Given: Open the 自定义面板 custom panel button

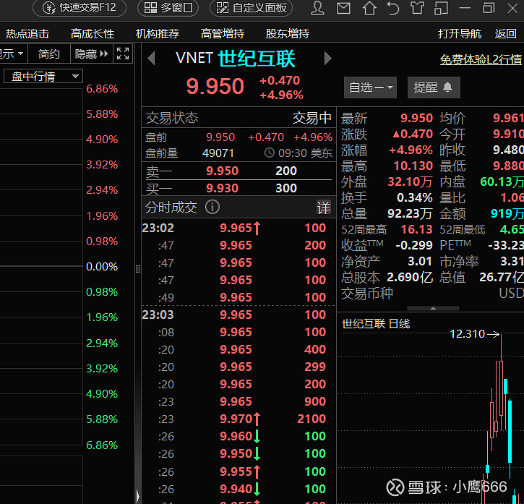Looking at the screenshot, I should 251,7.
